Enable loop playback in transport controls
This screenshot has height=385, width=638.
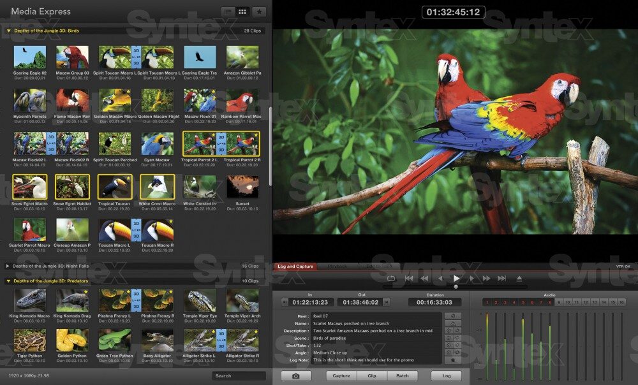pyautogui.click(x=392, y=278)
